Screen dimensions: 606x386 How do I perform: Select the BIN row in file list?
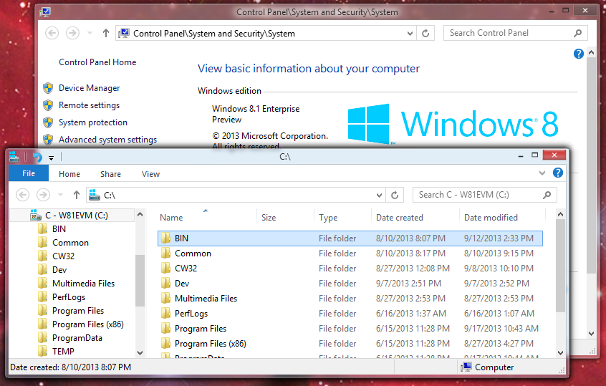click(350, 238)
